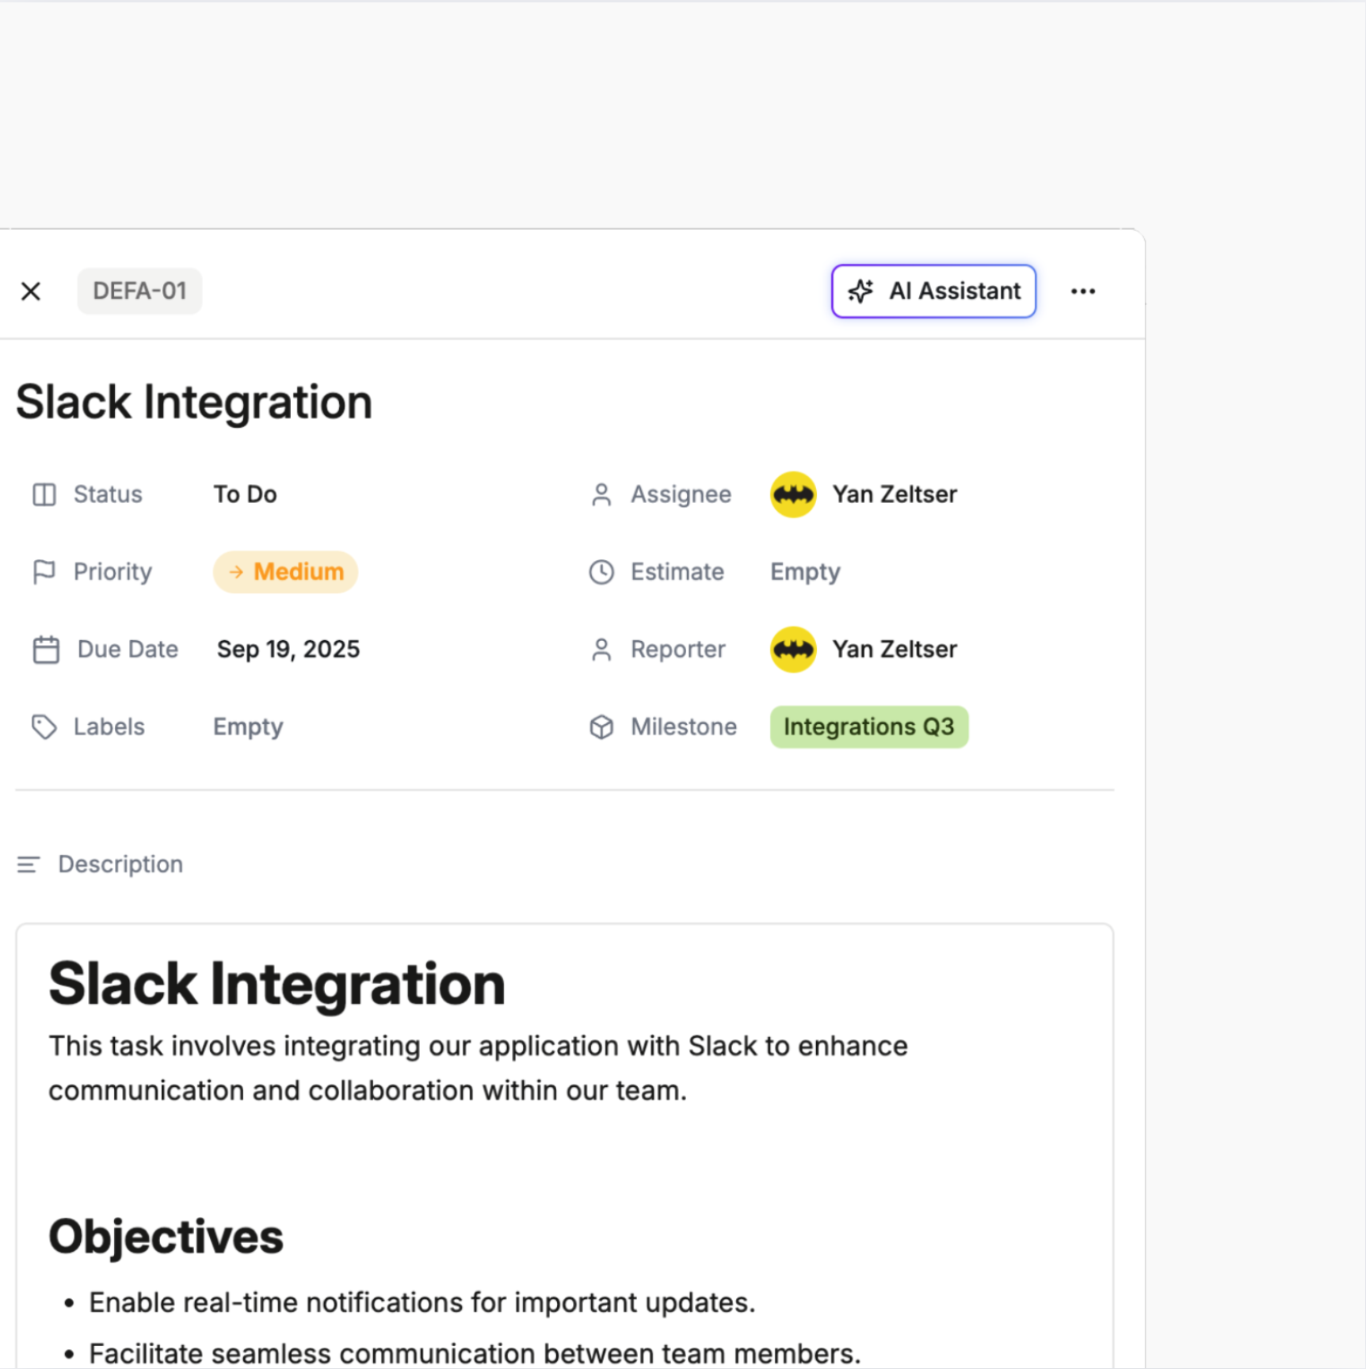Click the DEFA-01 task ID badge
The image size is (1366, 1369).
(x=139, y=291)
